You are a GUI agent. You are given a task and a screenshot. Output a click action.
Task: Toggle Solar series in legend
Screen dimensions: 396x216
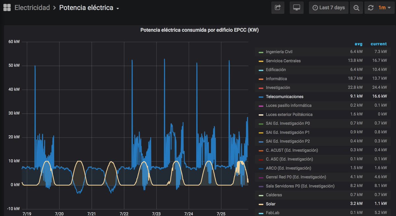click(x=271, y=204)
